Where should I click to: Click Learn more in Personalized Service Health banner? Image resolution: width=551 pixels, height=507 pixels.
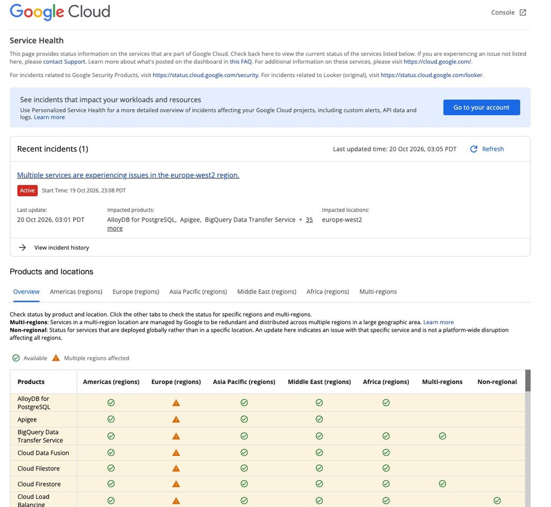point(49,117)
